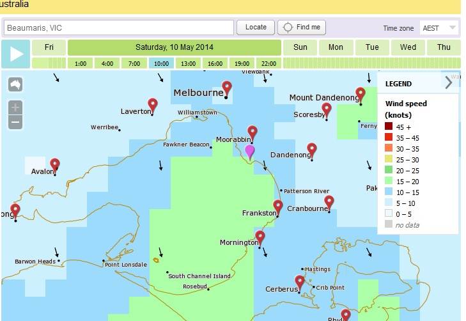The width and height of the screenshot is (466, 321).
Task: Click the Mount Dandenong station pin
Action: [361, 95]
